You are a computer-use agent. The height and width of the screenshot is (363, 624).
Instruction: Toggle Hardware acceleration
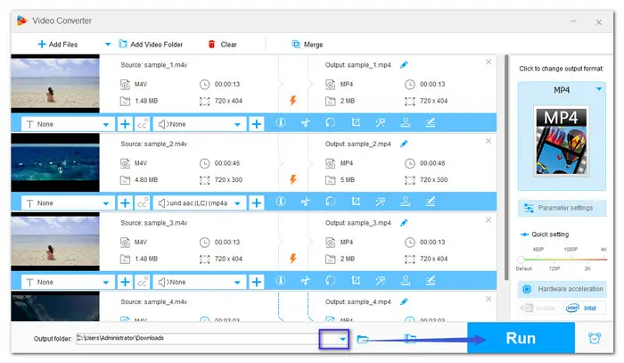pyautogui.click(x=562, y=289)
